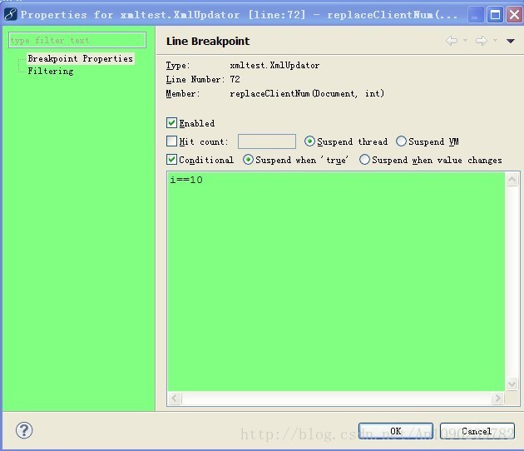Viewport: 524px width, 451px height.
Task: Click the horizontal scroll right arrow
Action: click(497, 399)
